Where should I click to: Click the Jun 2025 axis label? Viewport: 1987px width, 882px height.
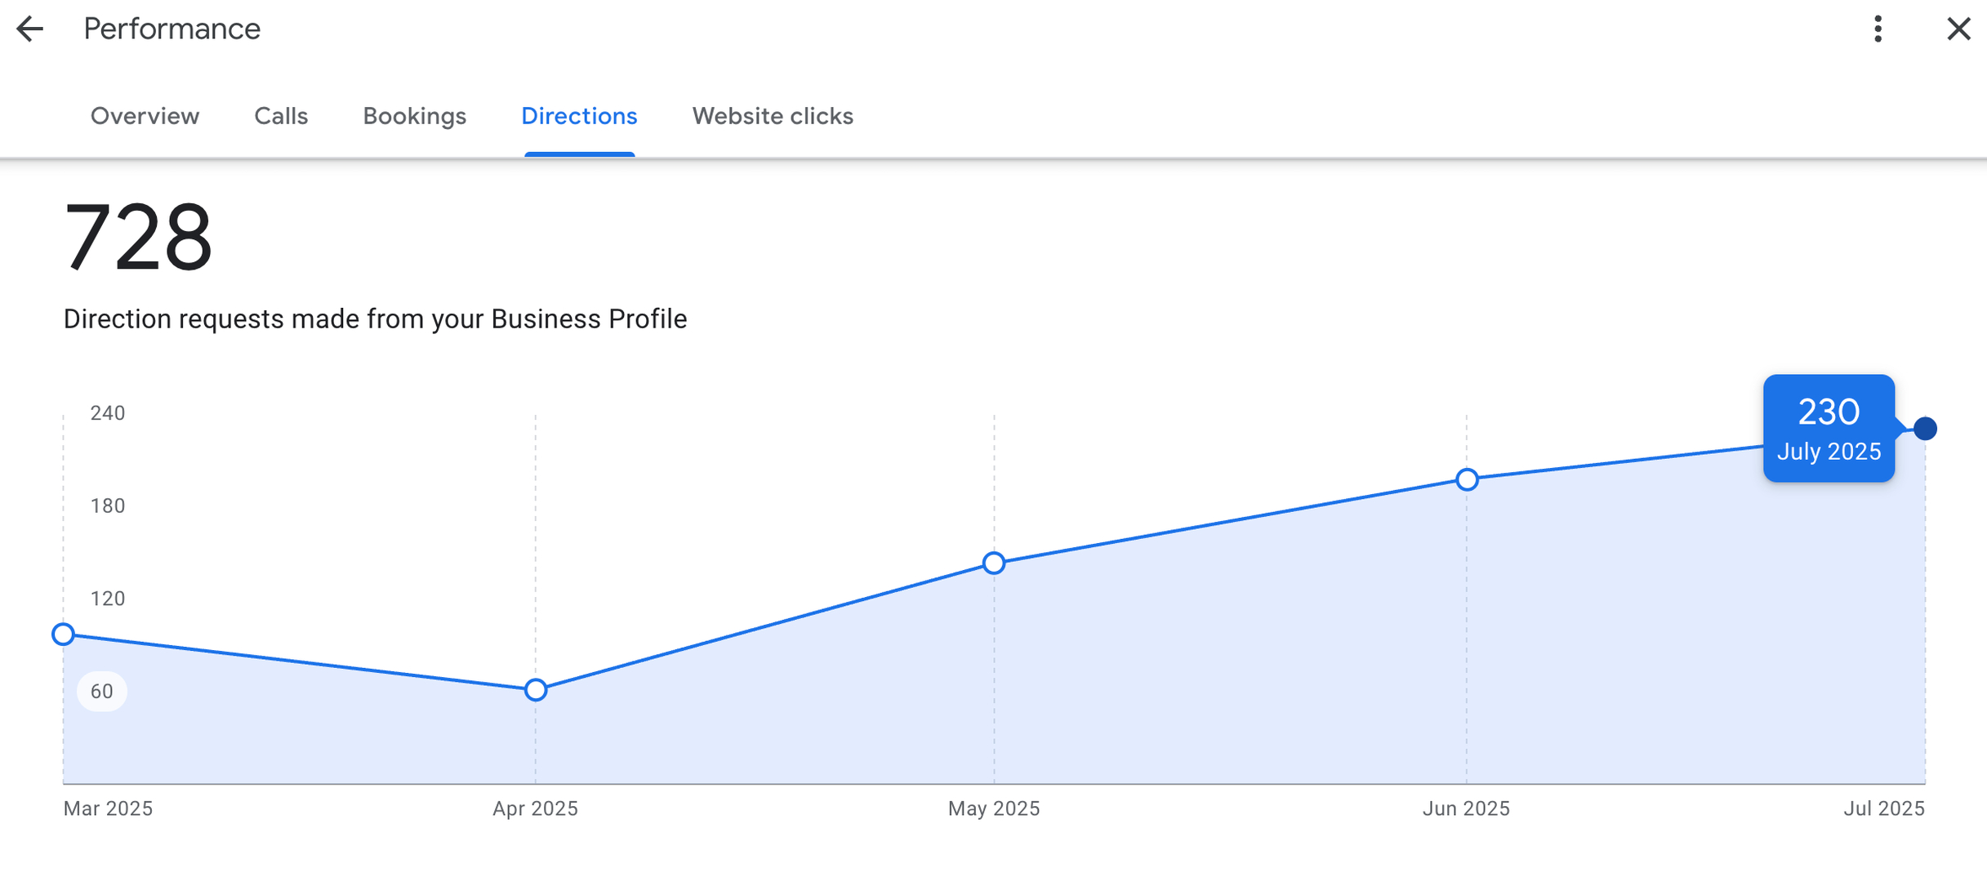pos(1466,808)
